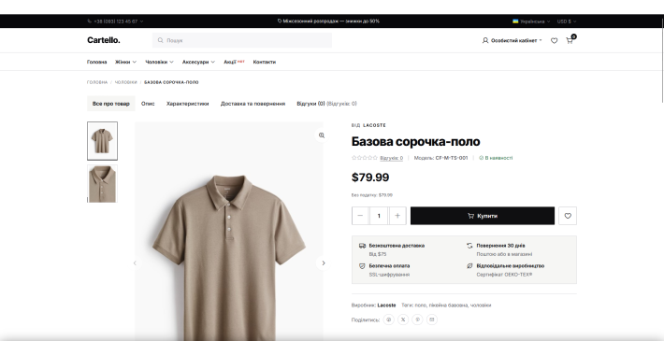Click ГОЛОВНА breadcrumb link

click(x=97, y=82)
